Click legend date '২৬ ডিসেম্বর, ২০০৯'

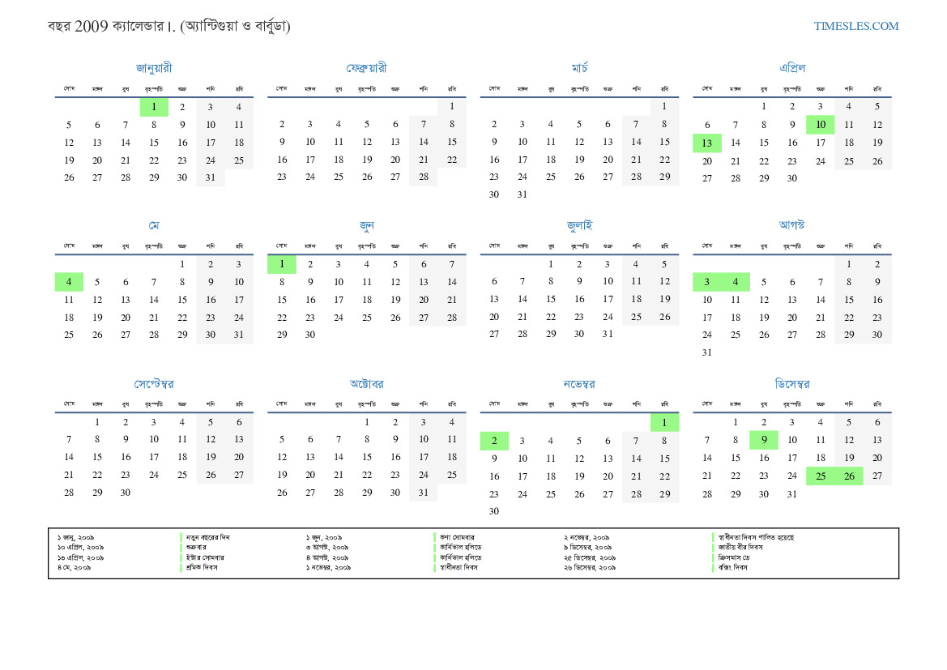click(590, 567)
